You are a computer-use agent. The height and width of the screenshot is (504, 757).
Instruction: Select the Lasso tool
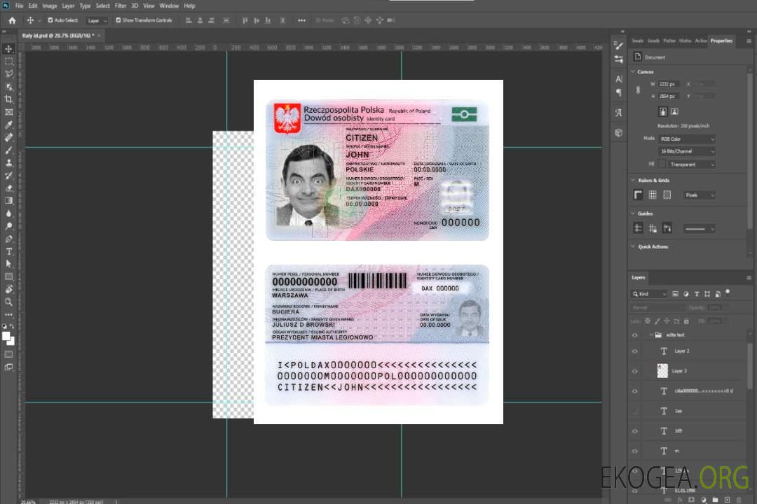coord(8,73)
